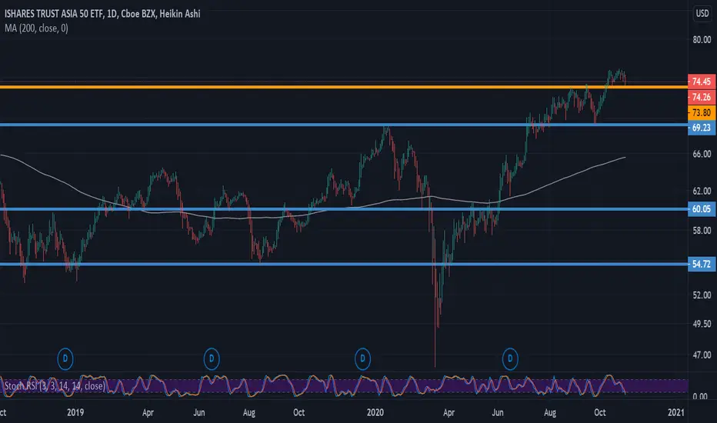
Task: Click the 2021 date axis label
Action: click(x=676, y=412)
